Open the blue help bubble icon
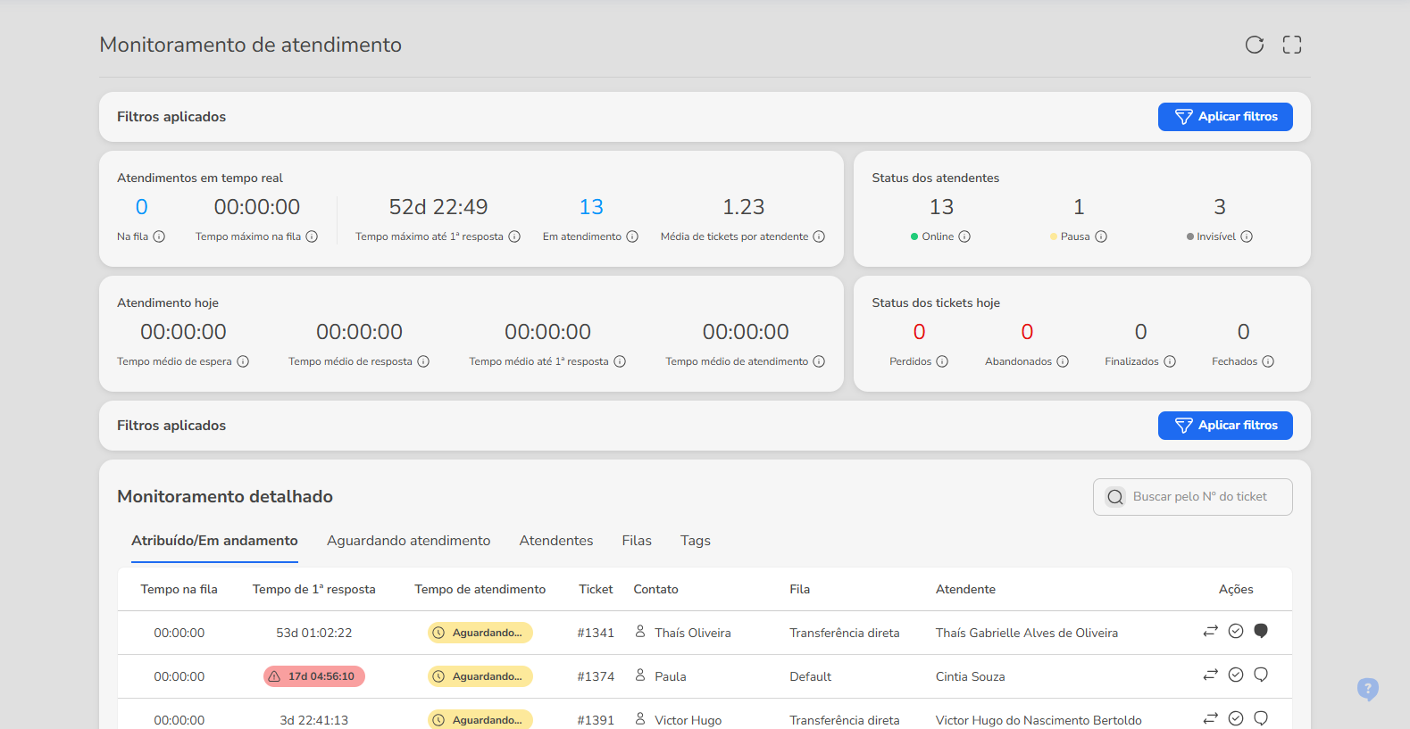Image resolution: width=1410 pixels, height=729 pixels. pyautogui.click(x=1367, y=689)
